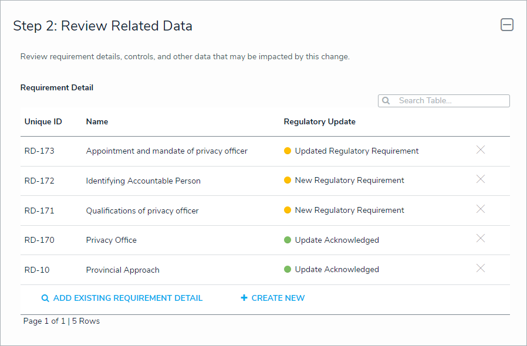Image resolution: width=527 pixels, height=346 pixels.
Task: Delete the Qualifications of privacy officer row
Action: [481, 209]
